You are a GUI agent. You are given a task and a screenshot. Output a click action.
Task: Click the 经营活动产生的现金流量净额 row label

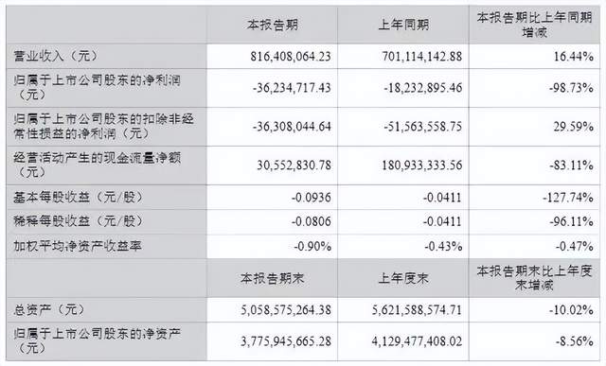coord(97,165)
